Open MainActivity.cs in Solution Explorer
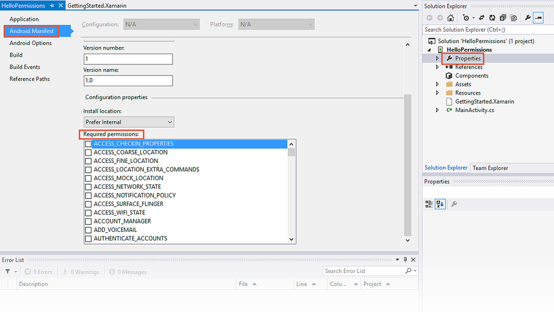This screenshot has height=320, width=554. coord(474,110)
